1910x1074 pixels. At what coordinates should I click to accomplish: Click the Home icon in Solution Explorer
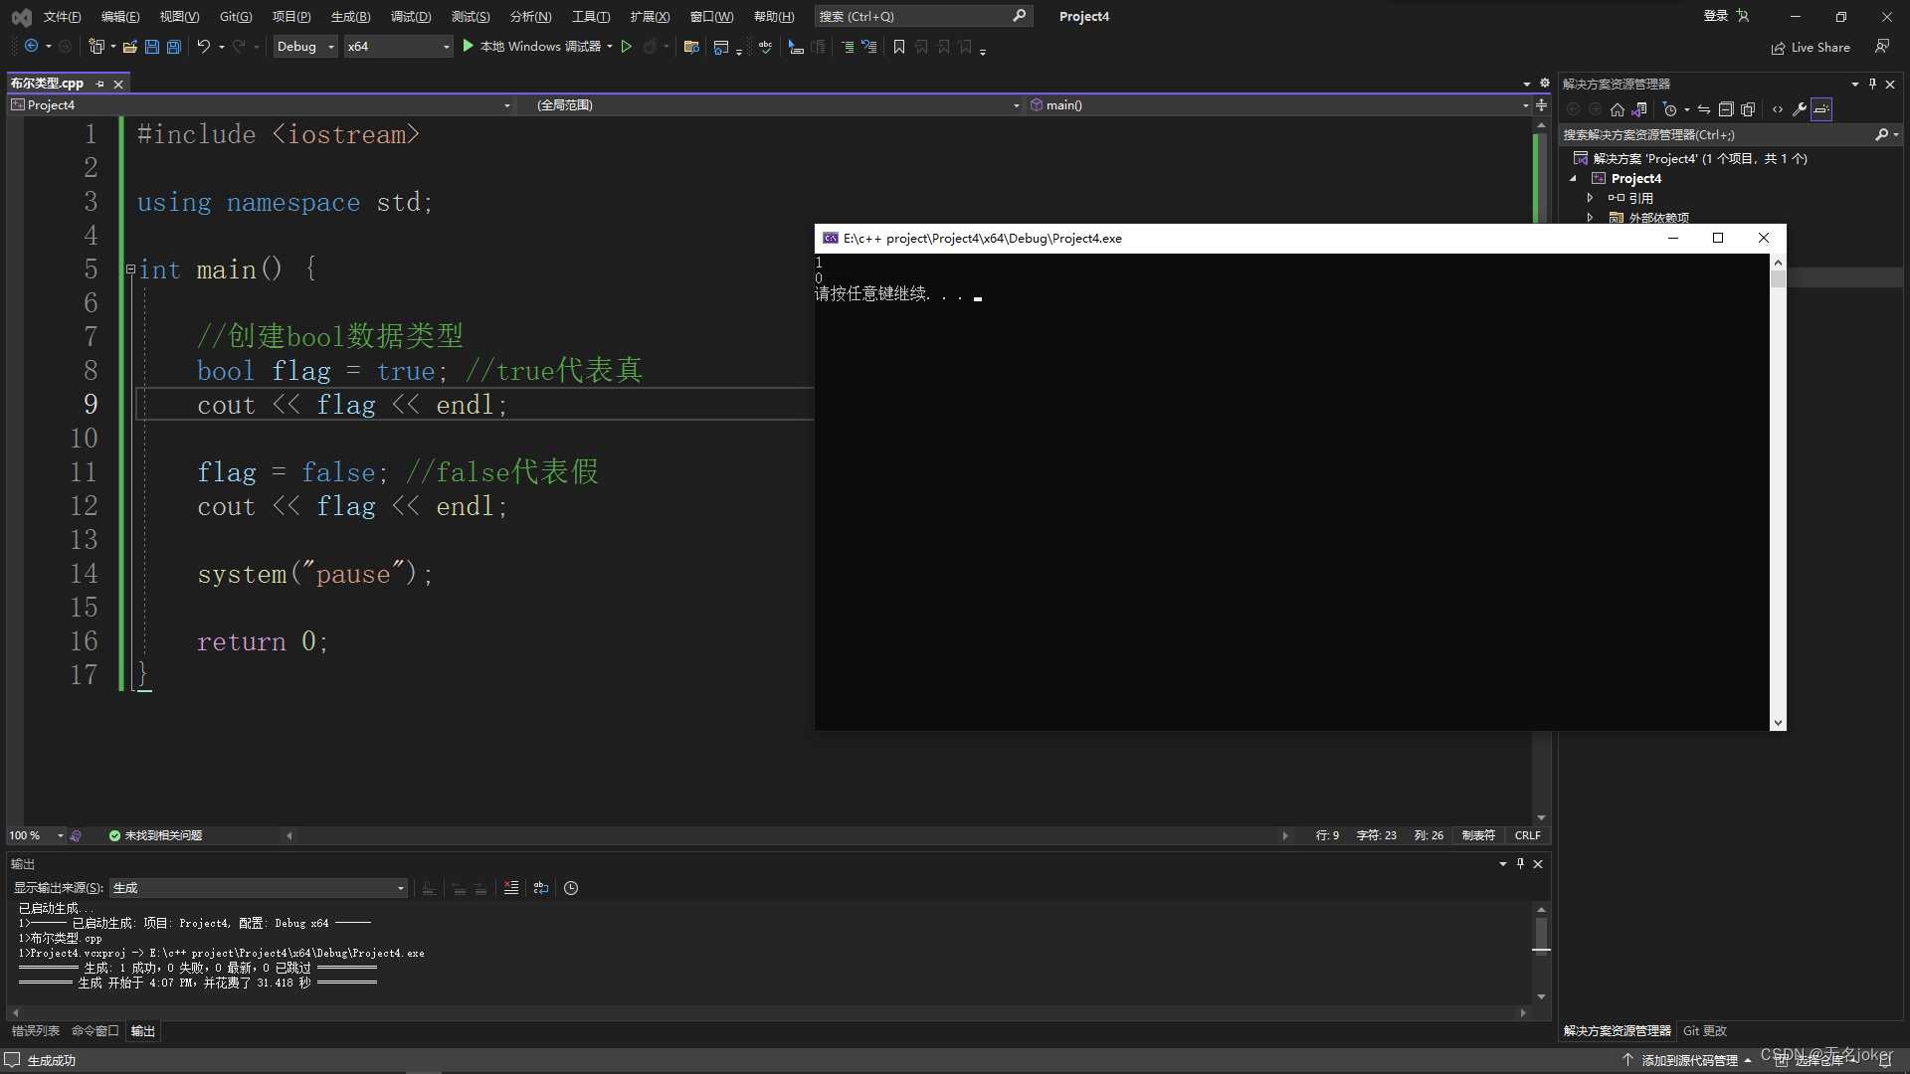[1617, 109]
